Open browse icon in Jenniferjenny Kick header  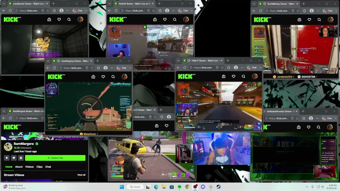(93, 77)
